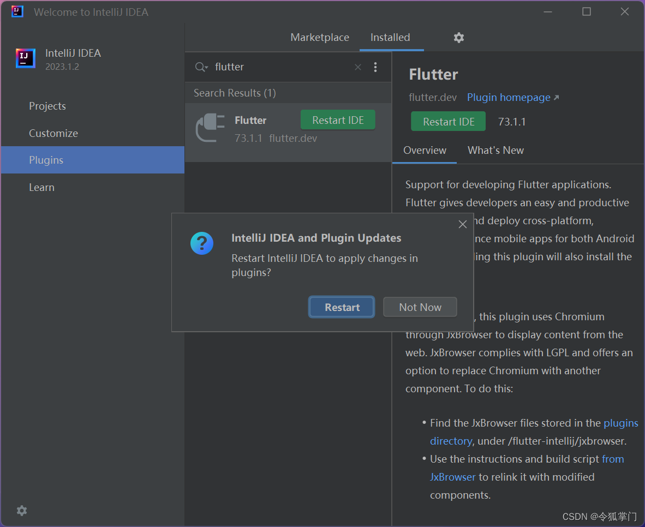645x527 pixels.
Task: Click the title bar IntelliJ app icon
Action: click(17, 11)
